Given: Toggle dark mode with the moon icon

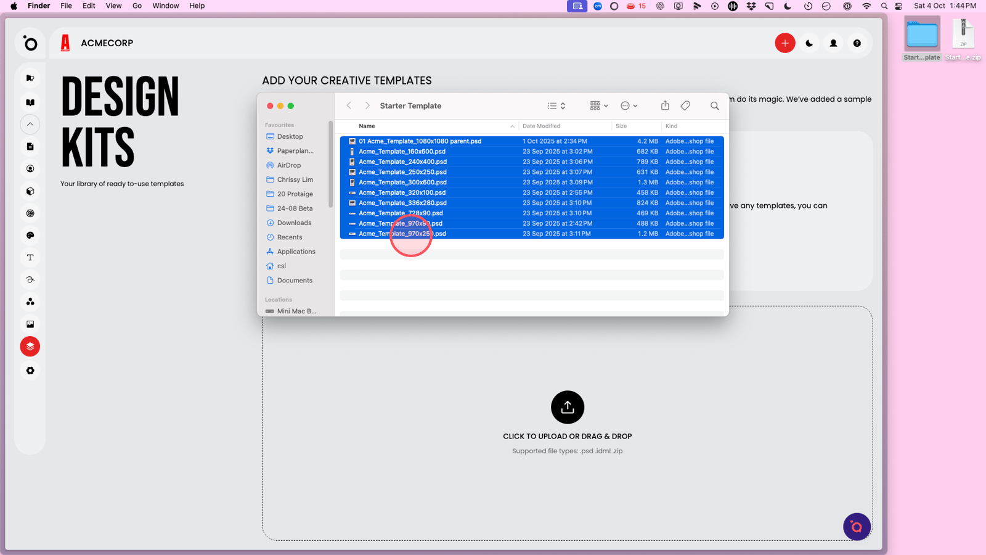Looking at the screenshot, I should 809,43.
